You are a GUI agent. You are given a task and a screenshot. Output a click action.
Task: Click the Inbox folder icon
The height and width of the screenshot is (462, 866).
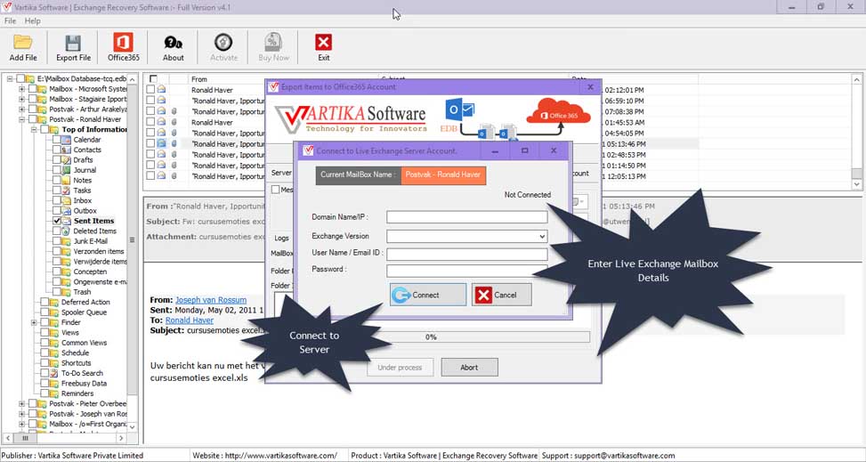tap(66, 200)
